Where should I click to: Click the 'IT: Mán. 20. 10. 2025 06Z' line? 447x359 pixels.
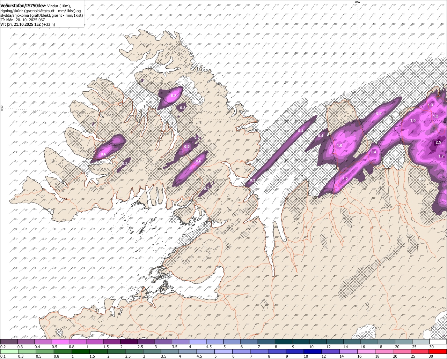coord(23,20)
